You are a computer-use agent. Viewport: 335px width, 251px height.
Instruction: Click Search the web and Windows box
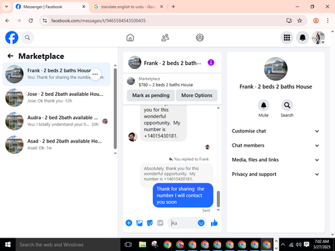(68, 245)
